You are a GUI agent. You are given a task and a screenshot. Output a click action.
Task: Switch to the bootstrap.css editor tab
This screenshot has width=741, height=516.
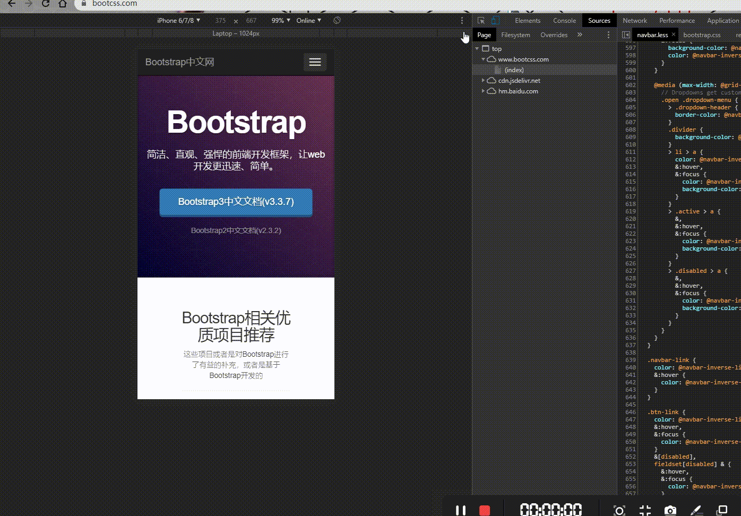click(702, 35)
